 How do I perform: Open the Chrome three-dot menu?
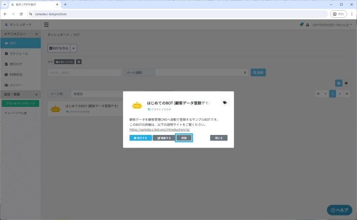(x=350, y=14)
